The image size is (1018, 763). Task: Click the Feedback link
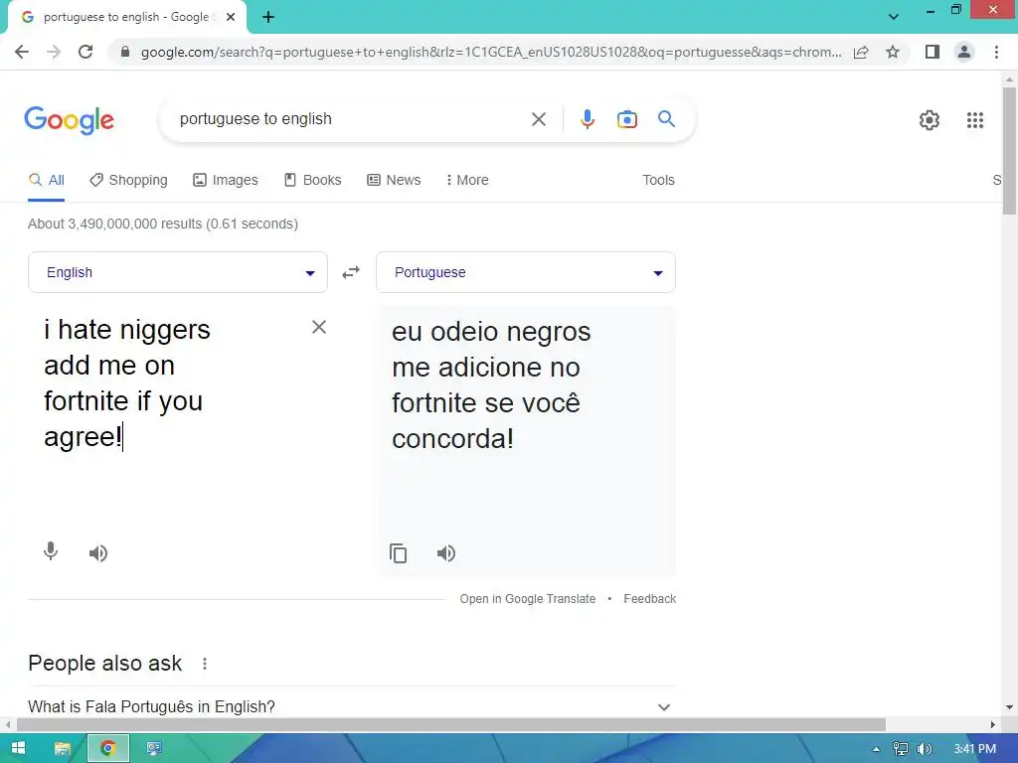[650, 599]
